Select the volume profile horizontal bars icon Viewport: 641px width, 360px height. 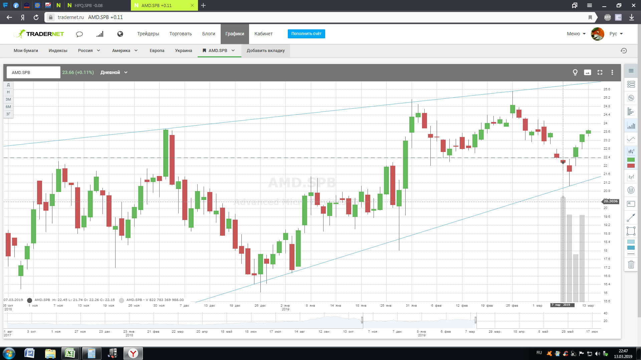631,112
